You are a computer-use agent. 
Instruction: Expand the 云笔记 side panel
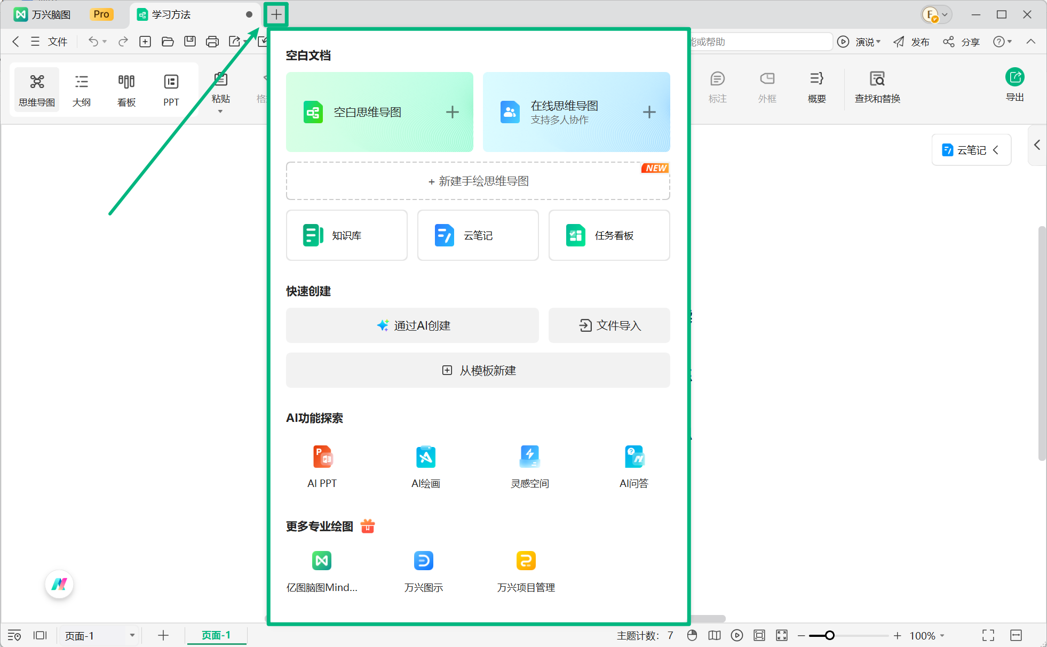971,150
